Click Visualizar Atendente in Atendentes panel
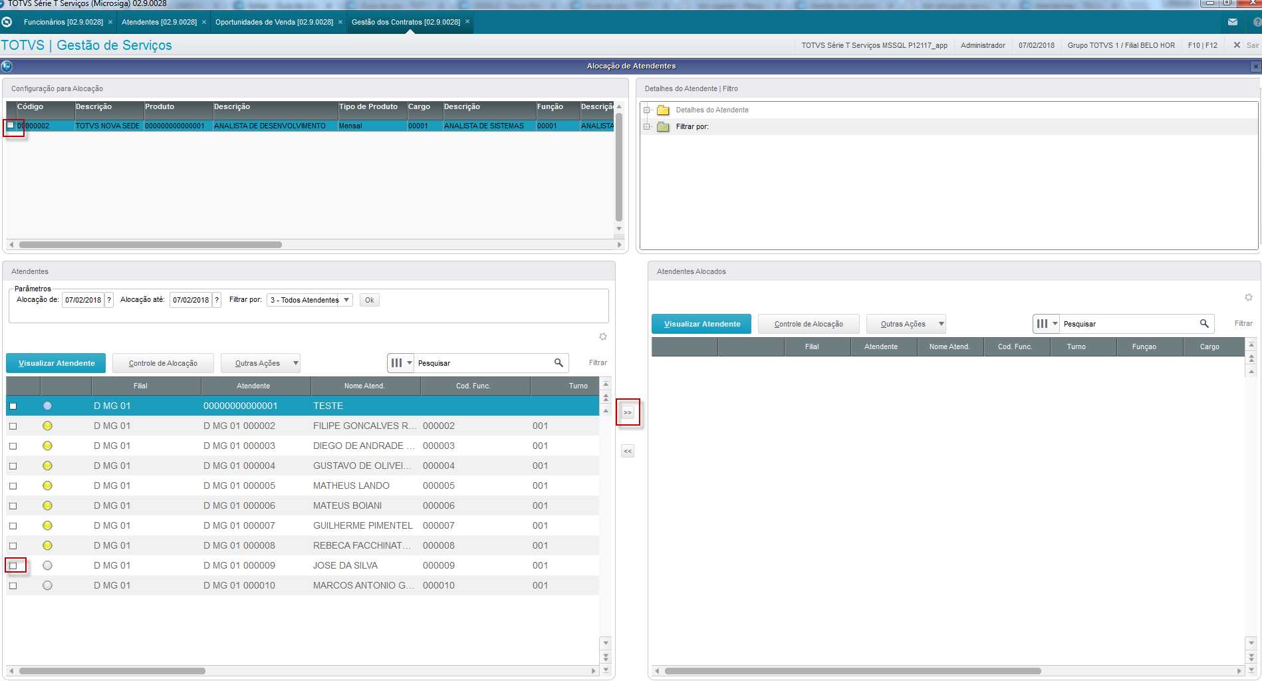This screenshot has height=681, width=1262. [x=56, y=363]
